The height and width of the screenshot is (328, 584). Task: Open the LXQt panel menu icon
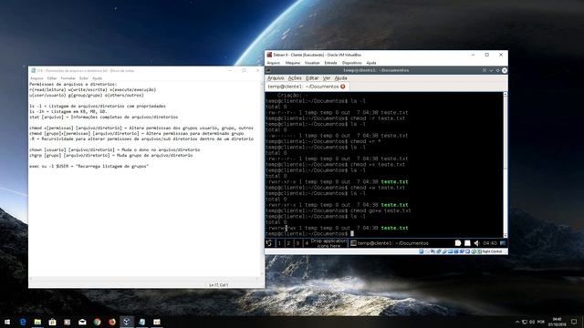tap(269, 243)
